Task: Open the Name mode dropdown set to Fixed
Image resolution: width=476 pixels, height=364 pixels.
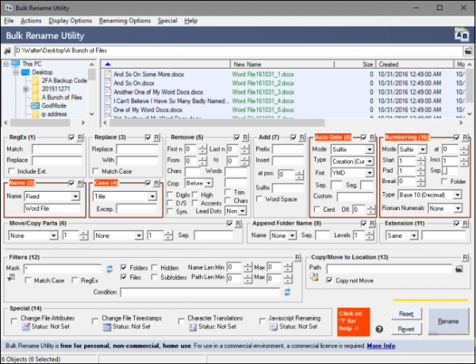Action: 52,195
